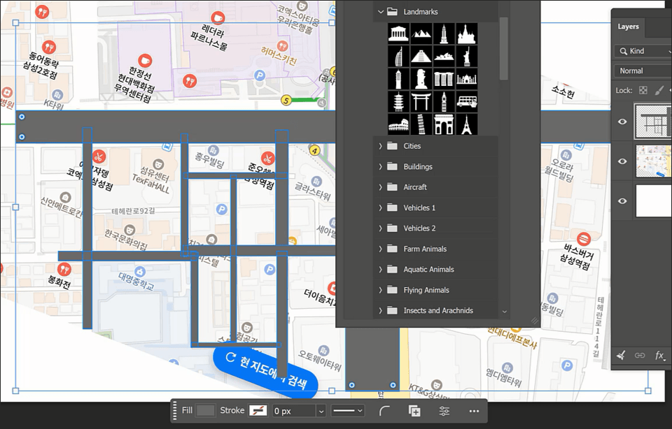The height and width of the screenshot is (429, 672).
Task: Choose the pyramids landmark shape
Action: 421,34
